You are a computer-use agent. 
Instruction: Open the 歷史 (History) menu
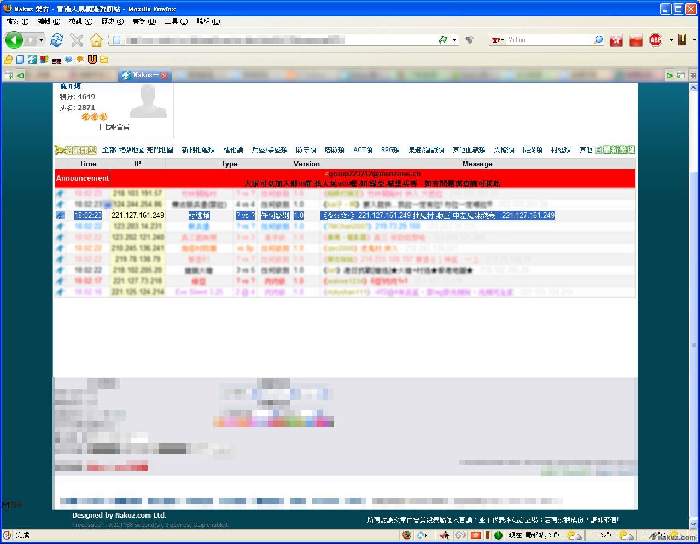(112, 21)
